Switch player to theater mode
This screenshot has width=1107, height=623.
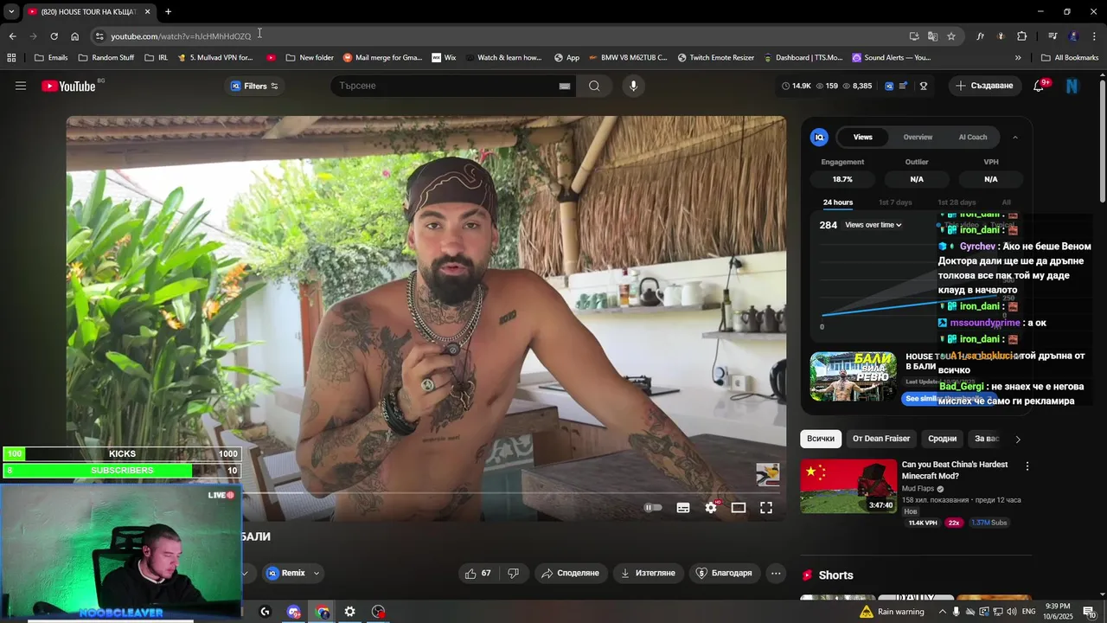pyautogui.click(x=739, y=508)
